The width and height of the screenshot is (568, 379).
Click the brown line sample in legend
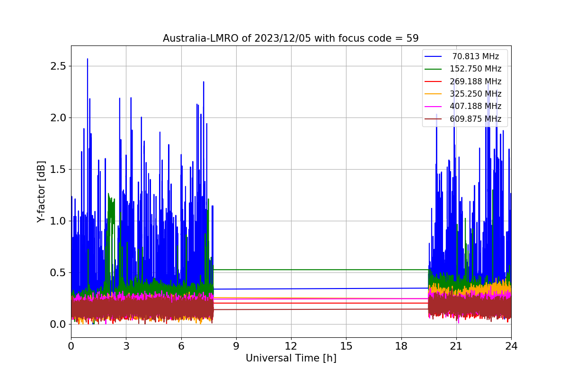434,119
